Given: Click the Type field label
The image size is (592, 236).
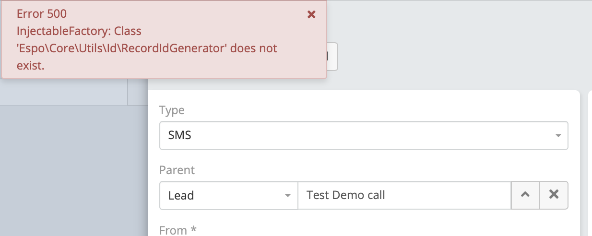Looking at the screenshot, I should (x=172, y=110).
